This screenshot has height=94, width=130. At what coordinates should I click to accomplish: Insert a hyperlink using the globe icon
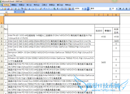click(55, 9)
